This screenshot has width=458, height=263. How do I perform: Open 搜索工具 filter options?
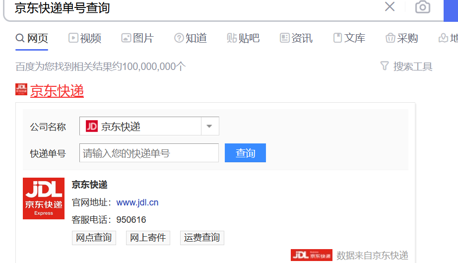(406, 66)
